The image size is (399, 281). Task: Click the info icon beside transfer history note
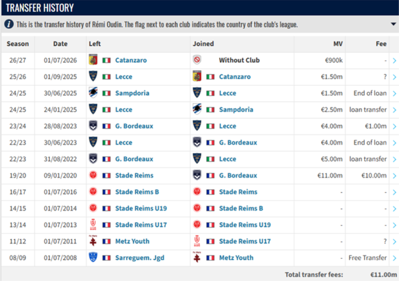[x=9, y=24]
